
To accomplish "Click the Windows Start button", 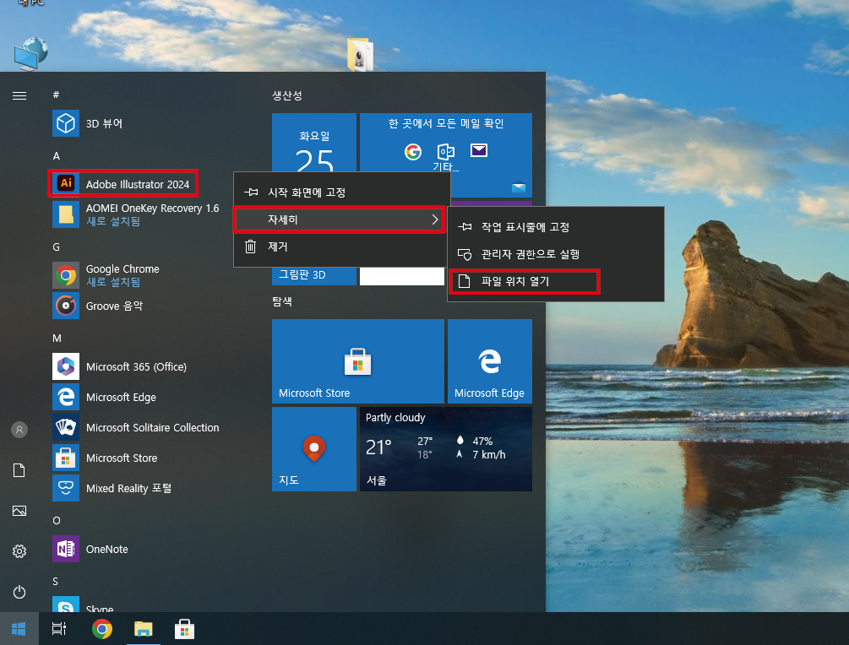I will coord(19,629).
